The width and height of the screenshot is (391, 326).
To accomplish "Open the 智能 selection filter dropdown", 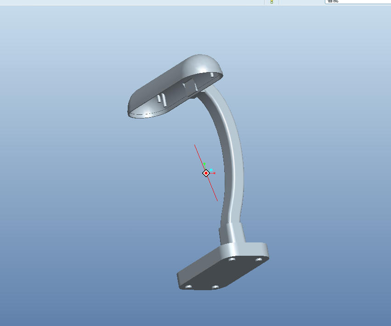I will 358,1.
